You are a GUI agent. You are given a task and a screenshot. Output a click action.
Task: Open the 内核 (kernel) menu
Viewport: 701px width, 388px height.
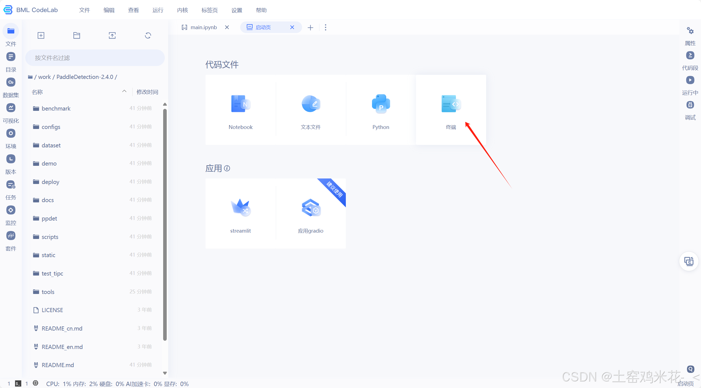coord(182,10)
